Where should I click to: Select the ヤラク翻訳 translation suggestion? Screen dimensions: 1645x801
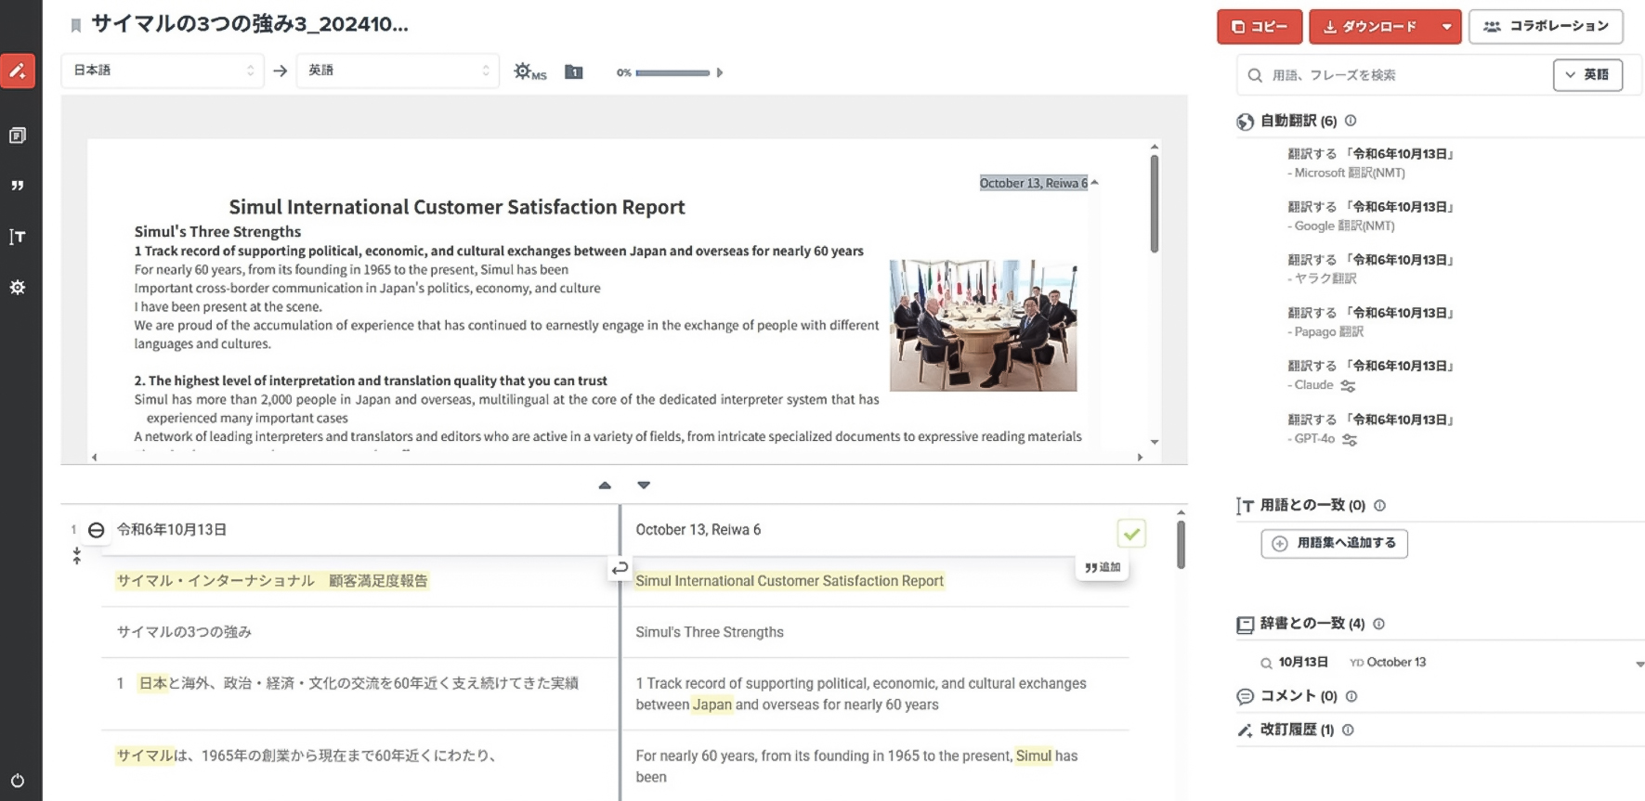pos(1370,269)
